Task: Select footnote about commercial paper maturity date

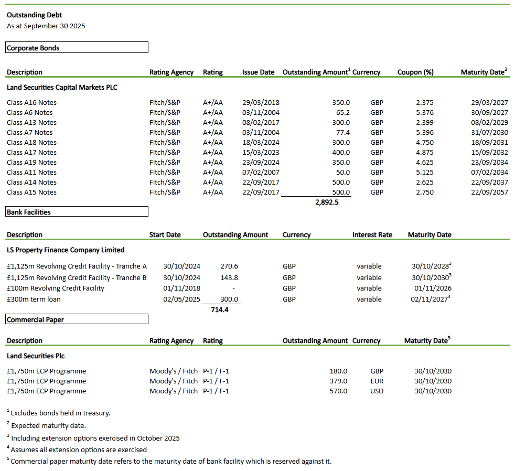Action: click(x=168, y=461)
